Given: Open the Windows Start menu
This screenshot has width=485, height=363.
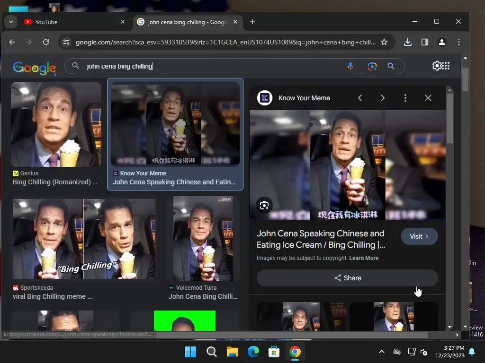Looking at the screenshot, I should click(x=190, y=352).
